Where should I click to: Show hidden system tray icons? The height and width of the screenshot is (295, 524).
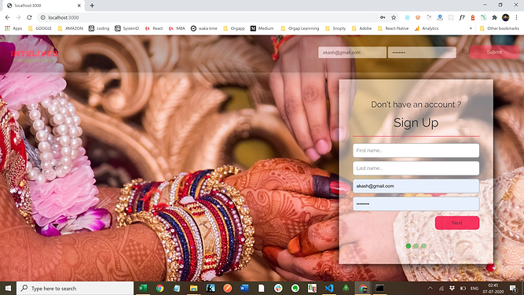[x=430, y=288]
